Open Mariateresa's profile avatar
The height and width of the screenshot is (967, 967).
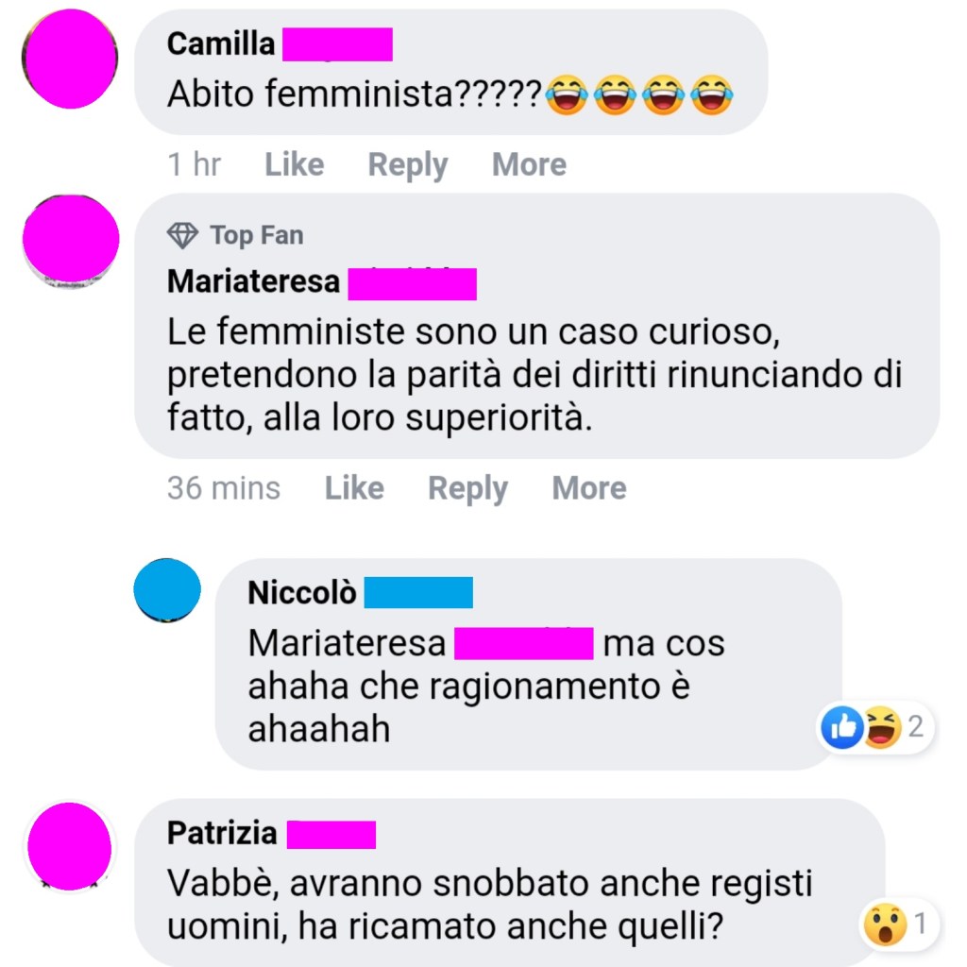click(71, 239)
